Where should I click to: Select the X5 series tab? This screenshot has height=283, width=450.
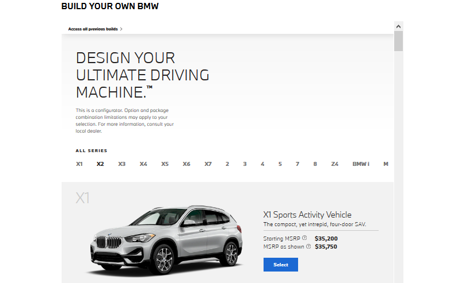pos(165,164)
